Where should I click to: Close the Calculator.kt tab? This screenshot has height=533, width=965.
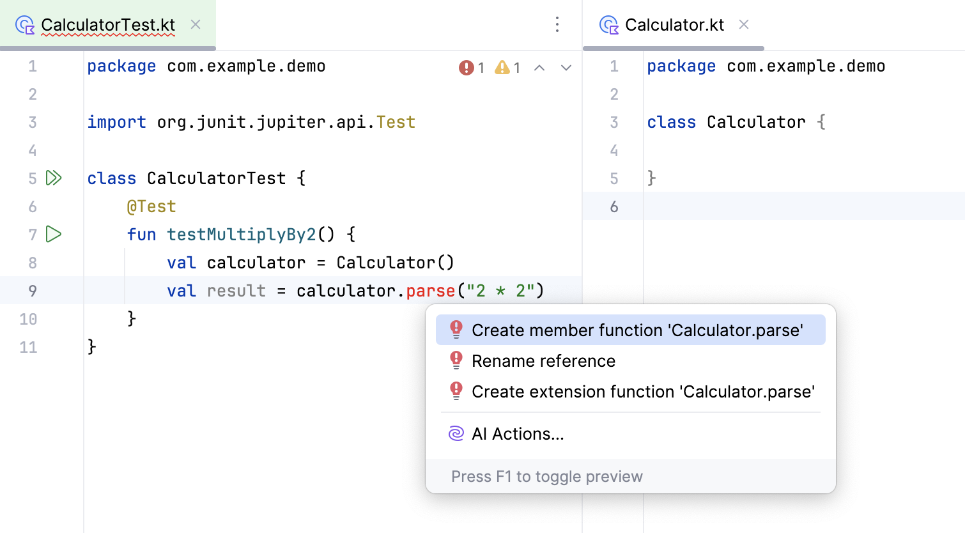click(x=743, y=24)
